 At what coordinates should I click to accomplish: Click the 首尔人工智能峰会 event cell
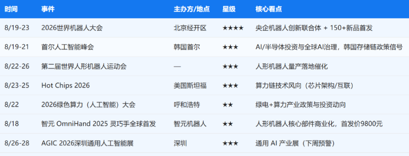(x=68, y=47)
